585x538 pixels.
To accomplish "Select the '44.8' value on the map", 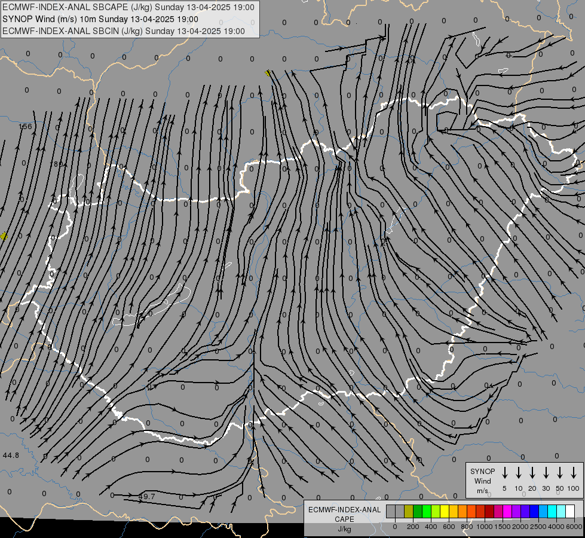I will click(x=11, y=455).
